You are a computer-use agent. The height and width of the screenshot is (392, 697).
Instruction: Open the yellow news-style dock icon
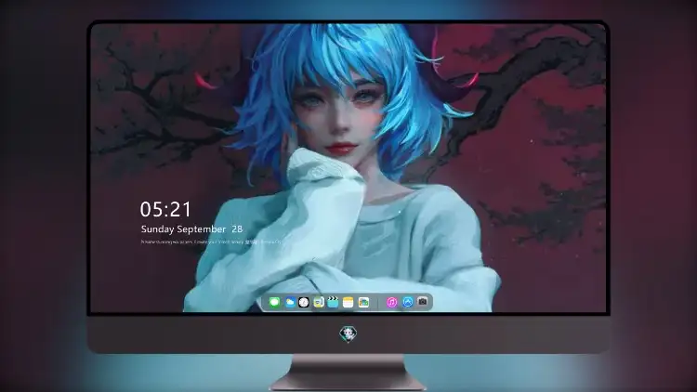(319, 303)
